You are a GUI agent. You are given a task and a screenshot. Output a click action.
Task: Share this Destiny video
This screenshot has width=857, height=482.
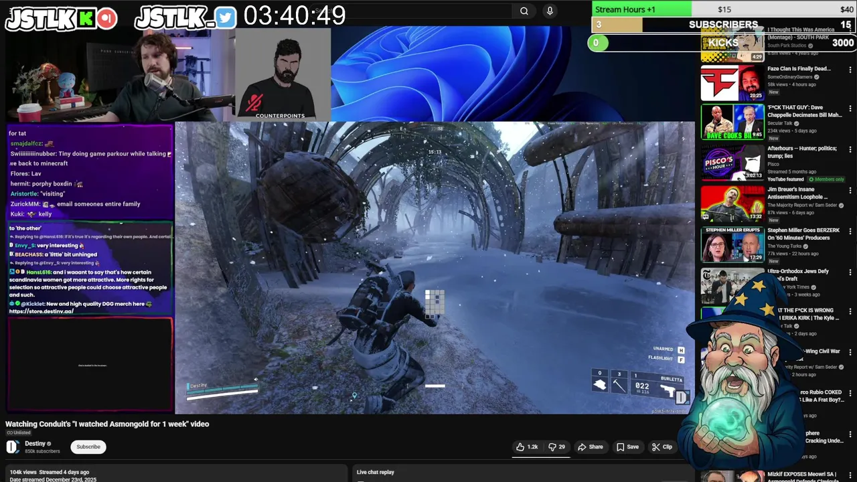591,447
